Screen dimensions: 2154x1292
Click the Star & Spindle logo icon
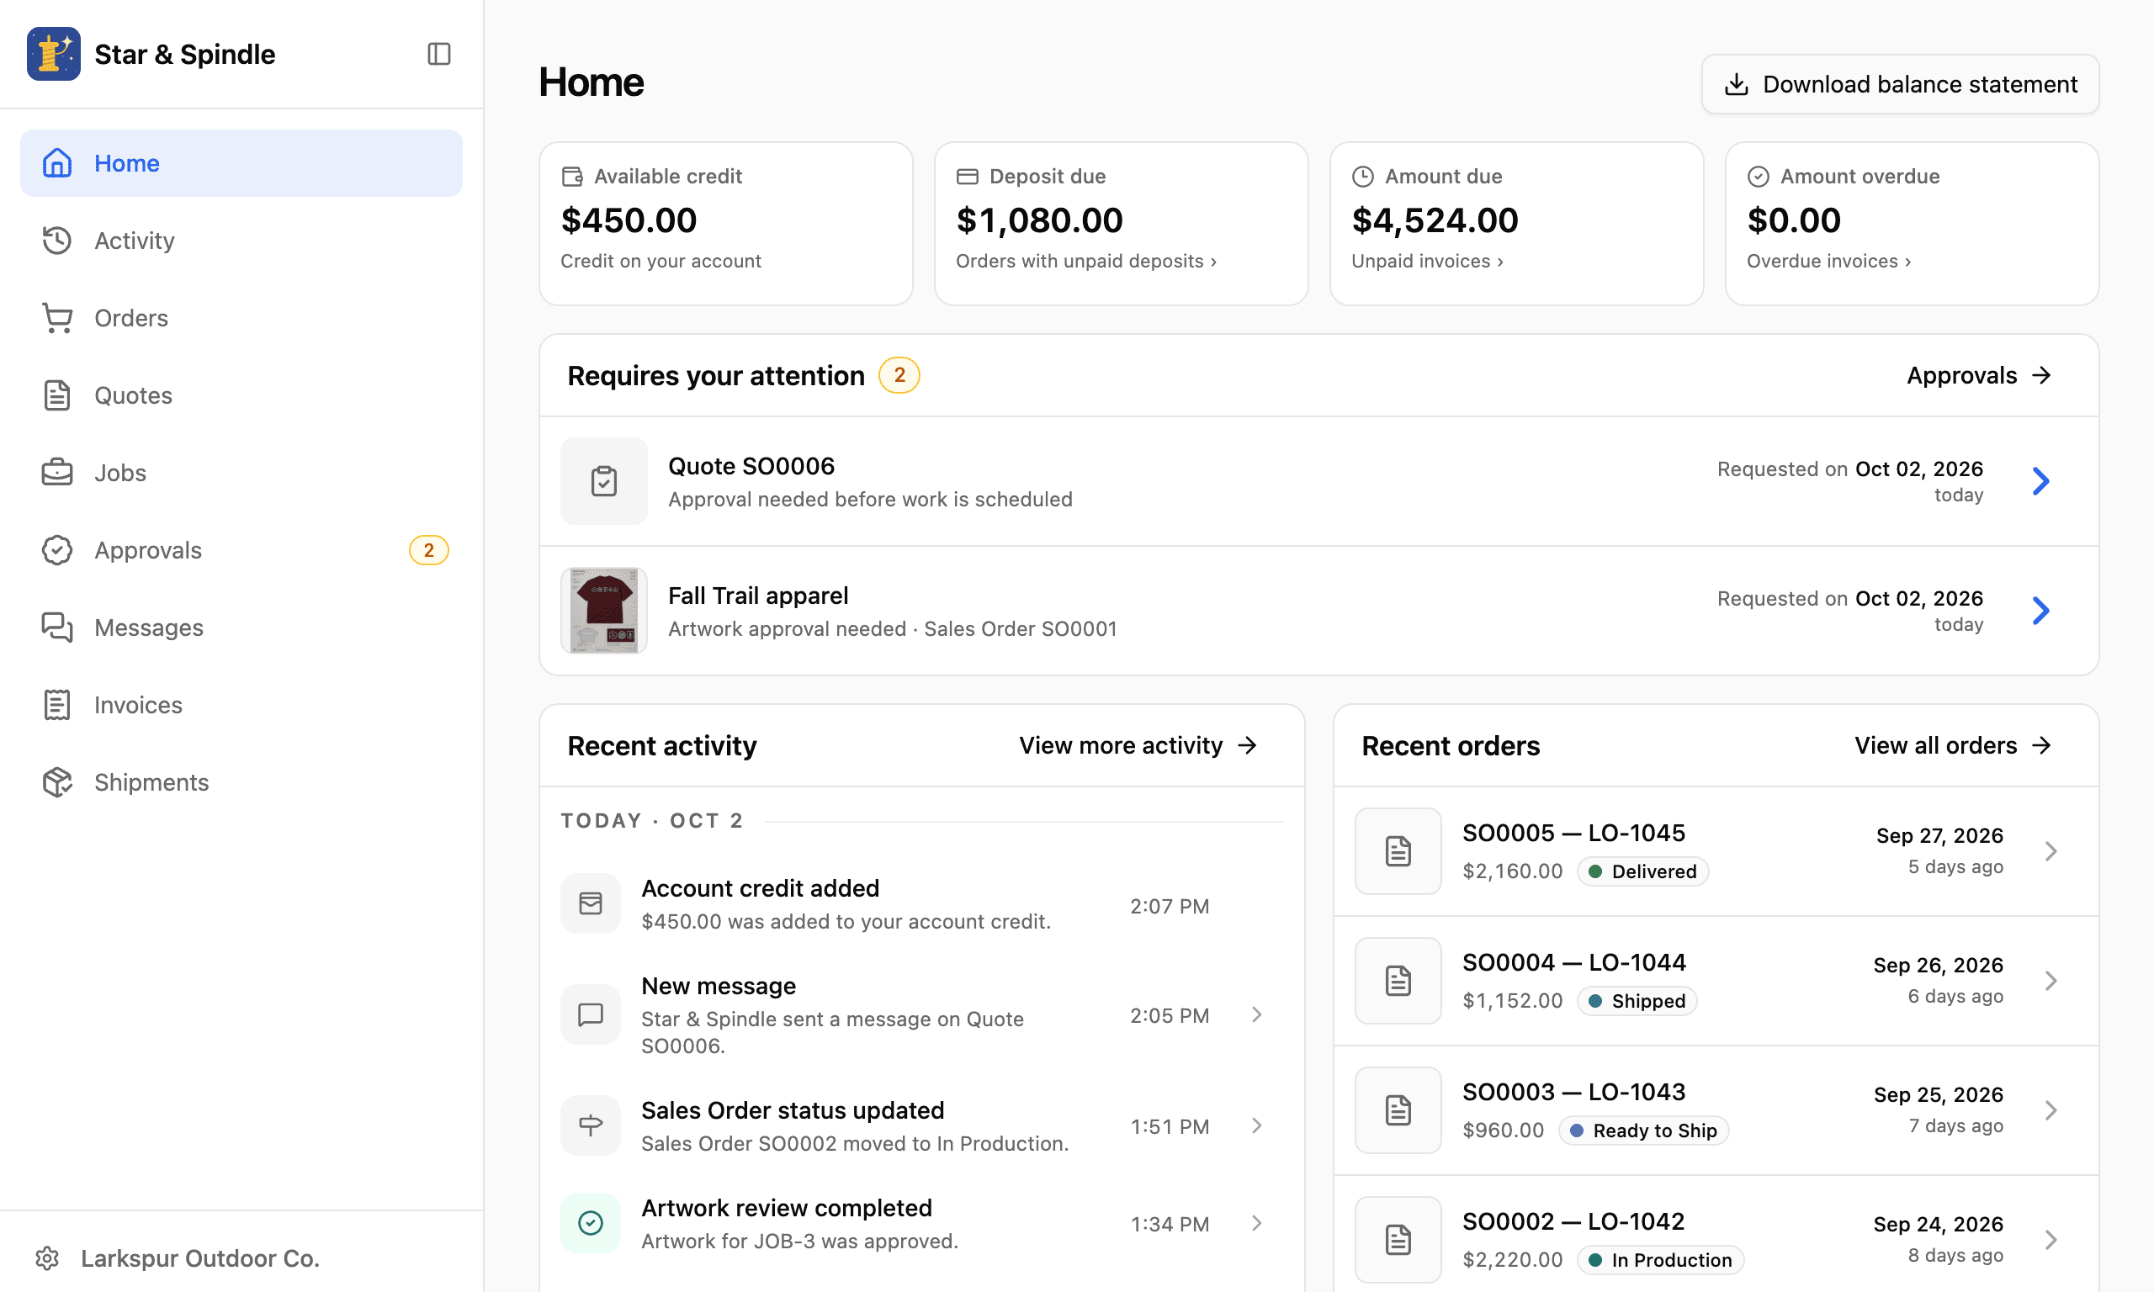click(x=53, y=54)
